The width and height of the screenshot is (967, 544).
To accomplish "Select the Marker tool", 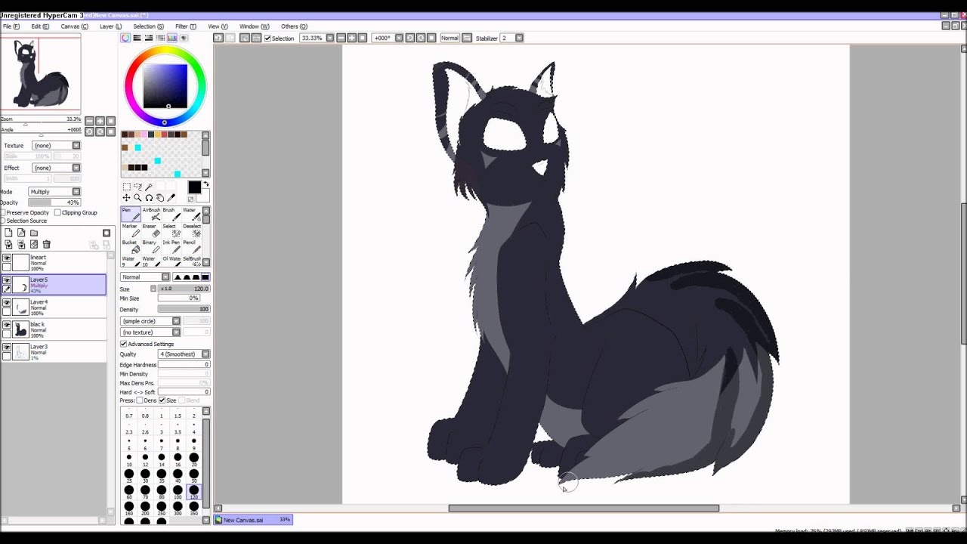I will (x=130, y=230).
